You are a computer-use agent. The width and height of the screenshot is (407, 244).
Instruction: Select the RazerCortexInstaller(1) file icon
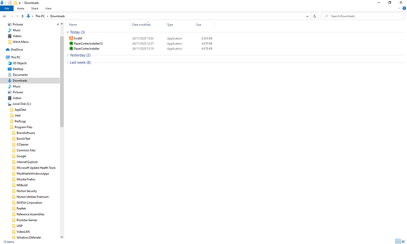tap(71, 44)
